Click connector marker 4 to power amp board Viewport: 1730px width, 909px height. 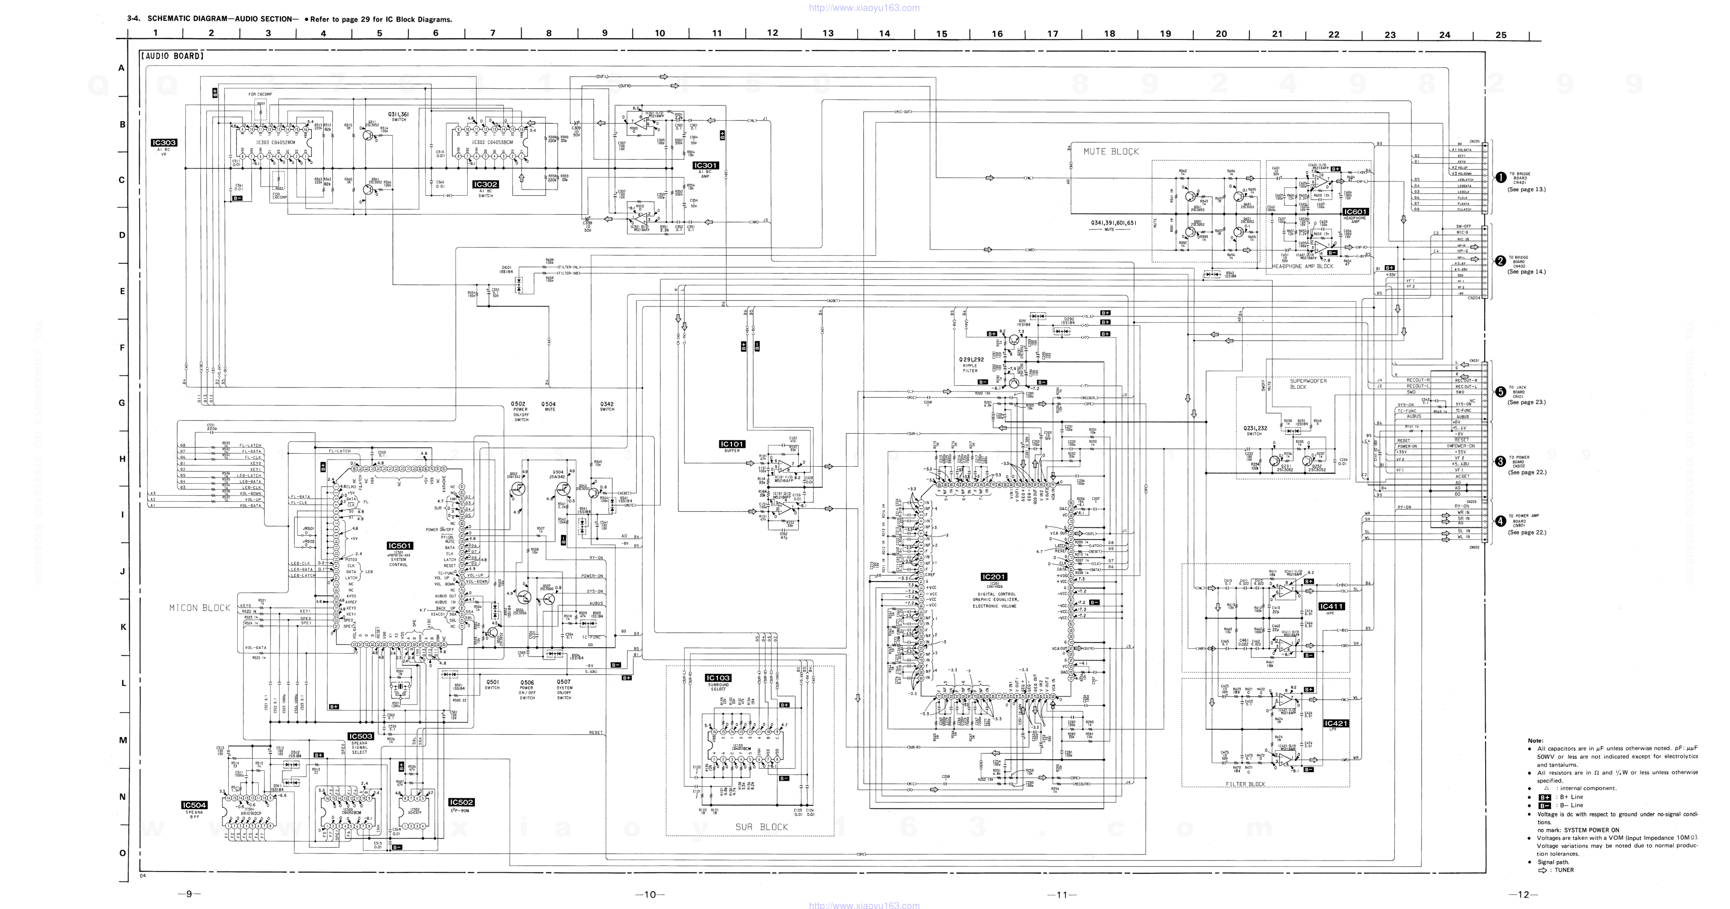tap(1500, 521)
